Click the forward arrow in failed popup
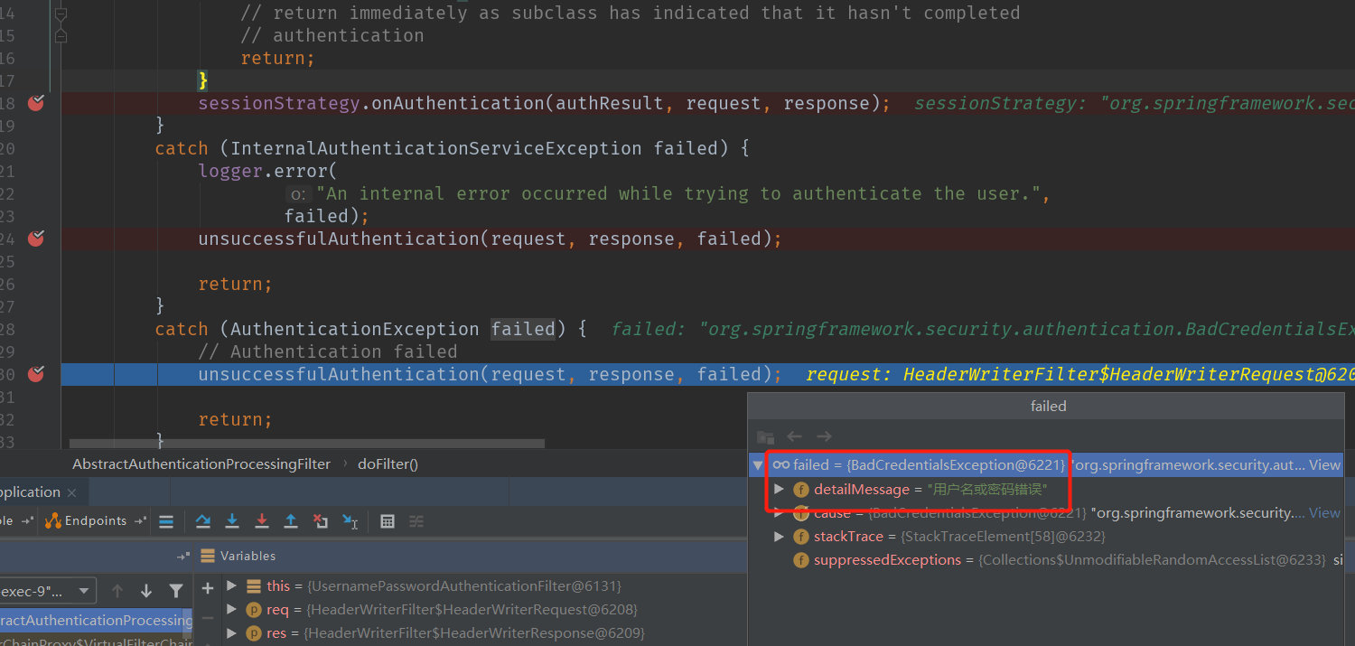Screen dimensions: 1355x646 (x=824, y=436)
